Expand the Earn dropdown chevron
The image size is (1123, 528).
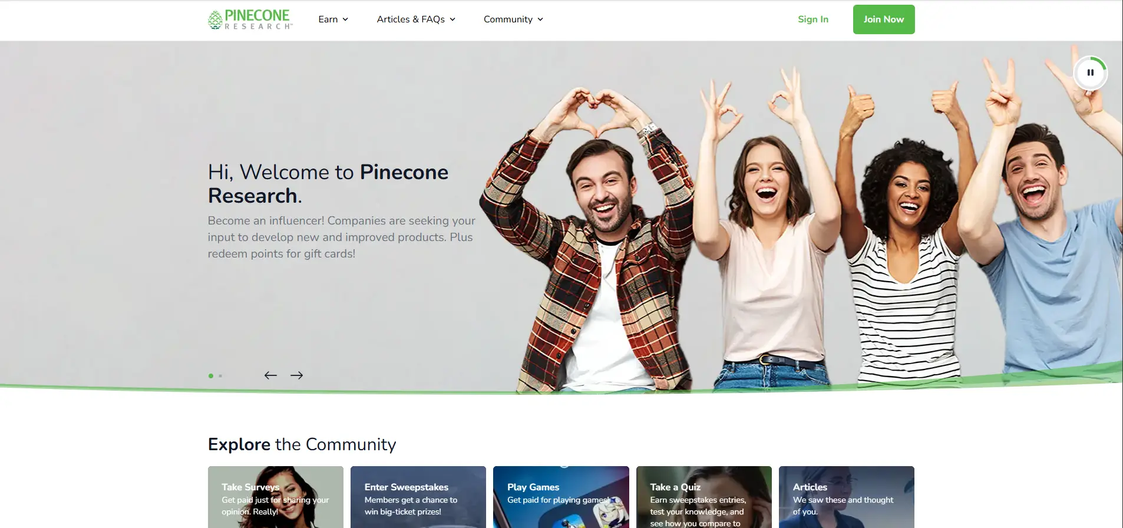coord(345,19)
